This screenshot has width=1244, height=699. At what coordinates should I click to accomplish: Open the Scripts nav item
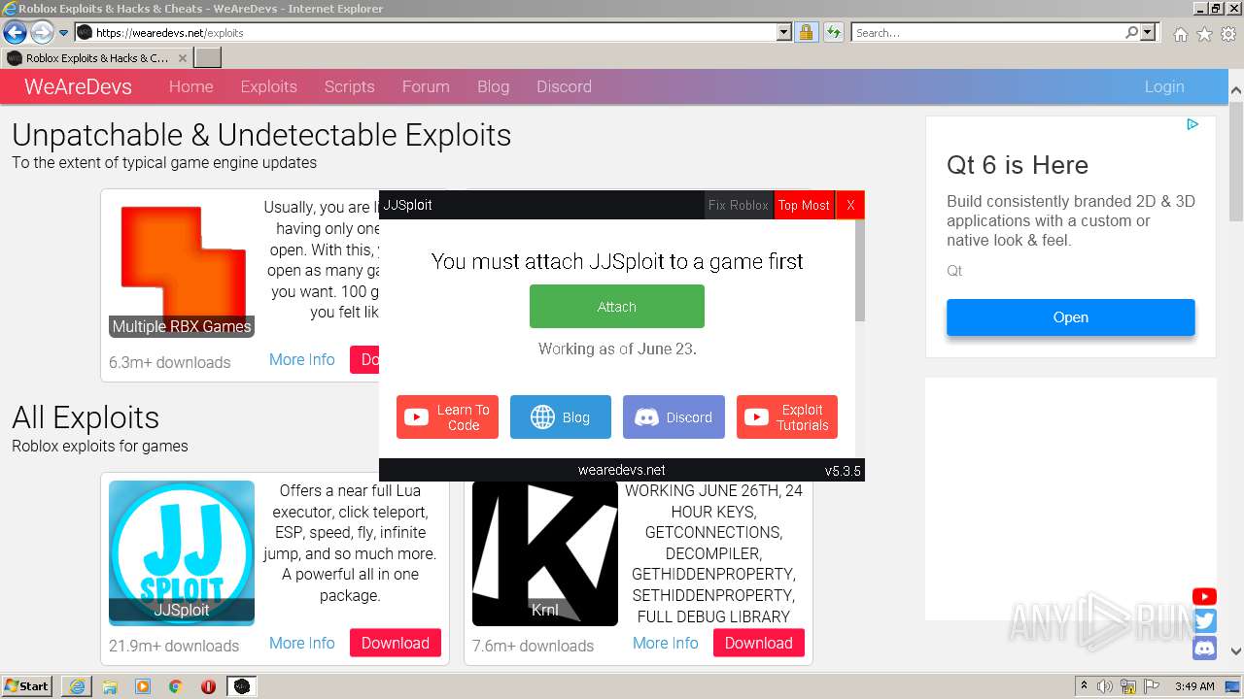click(349, 86)
